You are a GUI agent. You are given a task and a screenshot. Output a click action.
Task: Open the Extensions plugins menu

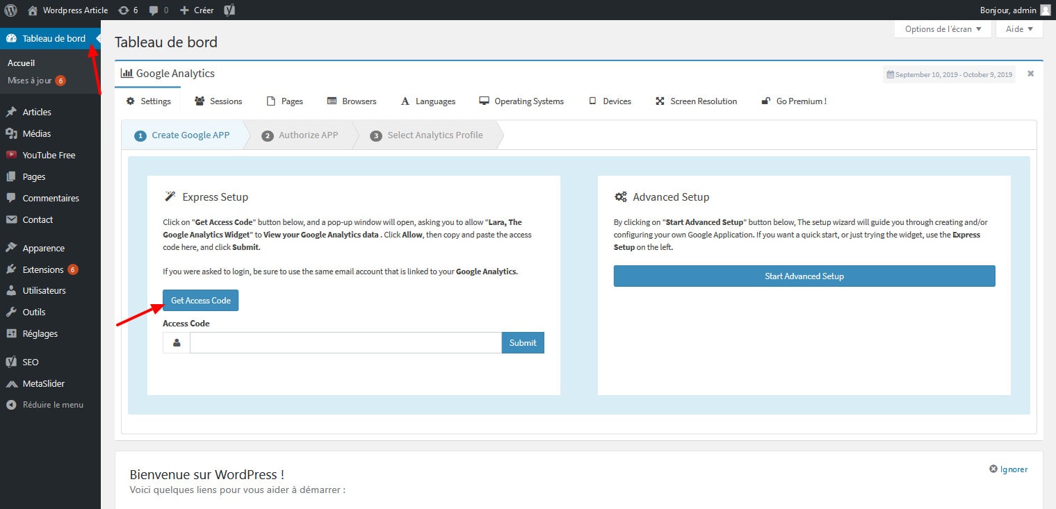pos(50,269)
